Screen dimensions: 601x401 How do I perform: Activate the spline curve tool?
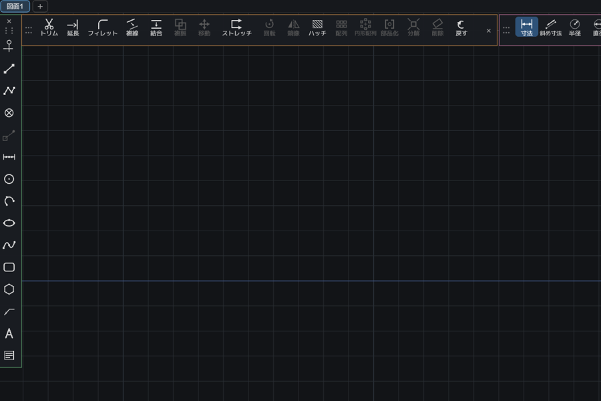point(9,245)
